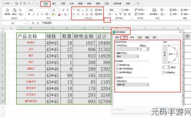This screenshot has width=191, height=118.
Task: Click the distributed alignment icon
Action: (x=91, y=14)
